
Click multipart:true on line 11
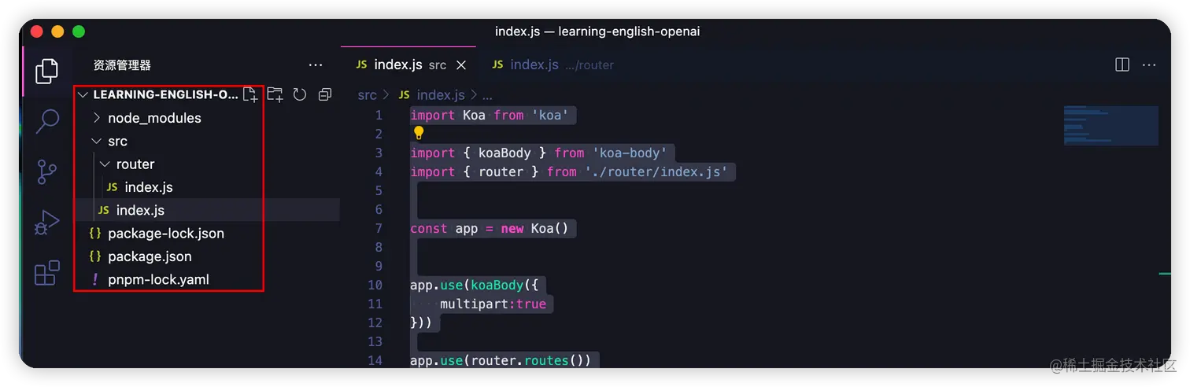[x=493, y=304]
